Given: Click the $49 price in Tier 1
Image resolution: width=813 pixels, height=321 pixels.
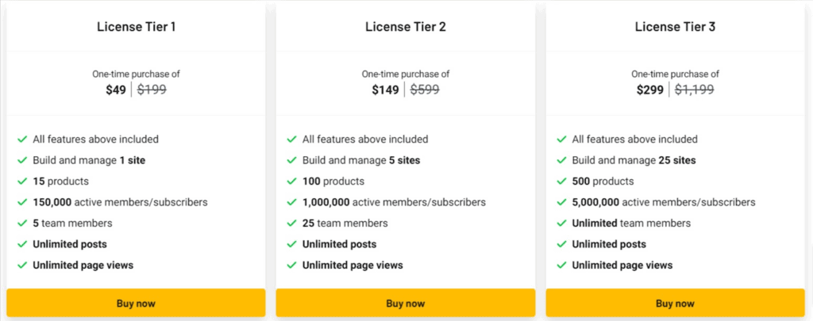Looking at the screenshot, I should coord(116,90).
